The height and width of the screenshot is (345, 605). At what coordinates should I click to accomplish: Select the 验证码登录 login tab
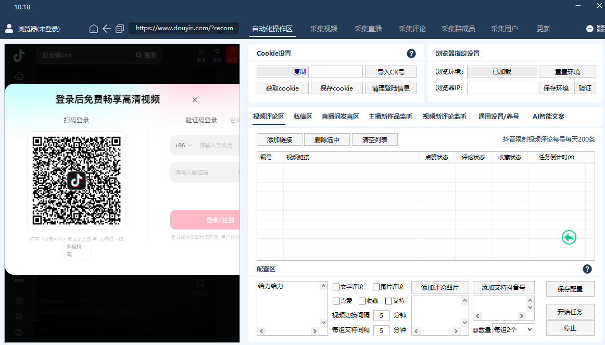coord(201,120)
